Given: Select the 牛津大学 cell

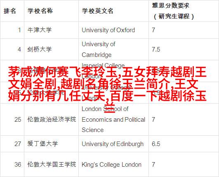Looking at the screenshot, I should point(40,30).
